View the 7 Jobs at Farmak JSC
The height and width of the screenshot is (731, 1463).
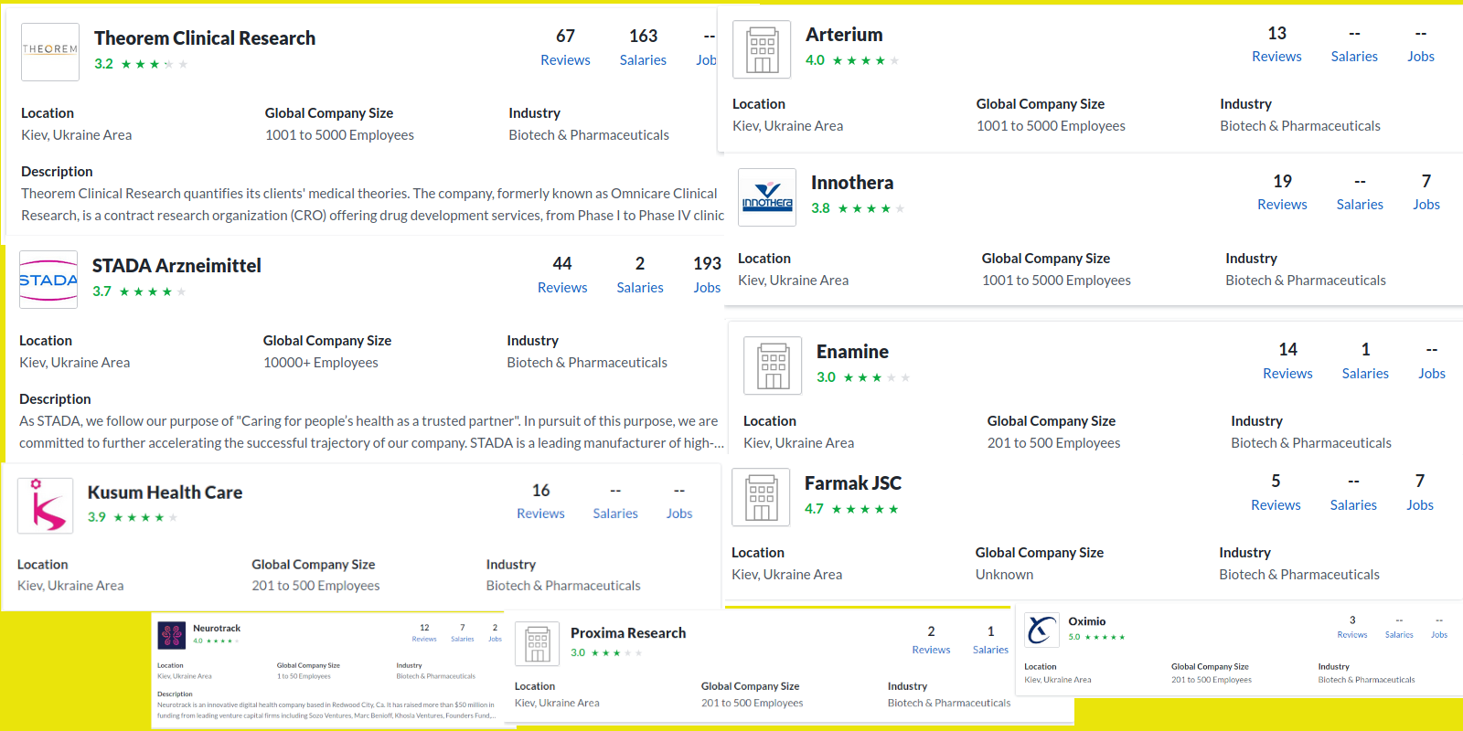click(1420, 493)
